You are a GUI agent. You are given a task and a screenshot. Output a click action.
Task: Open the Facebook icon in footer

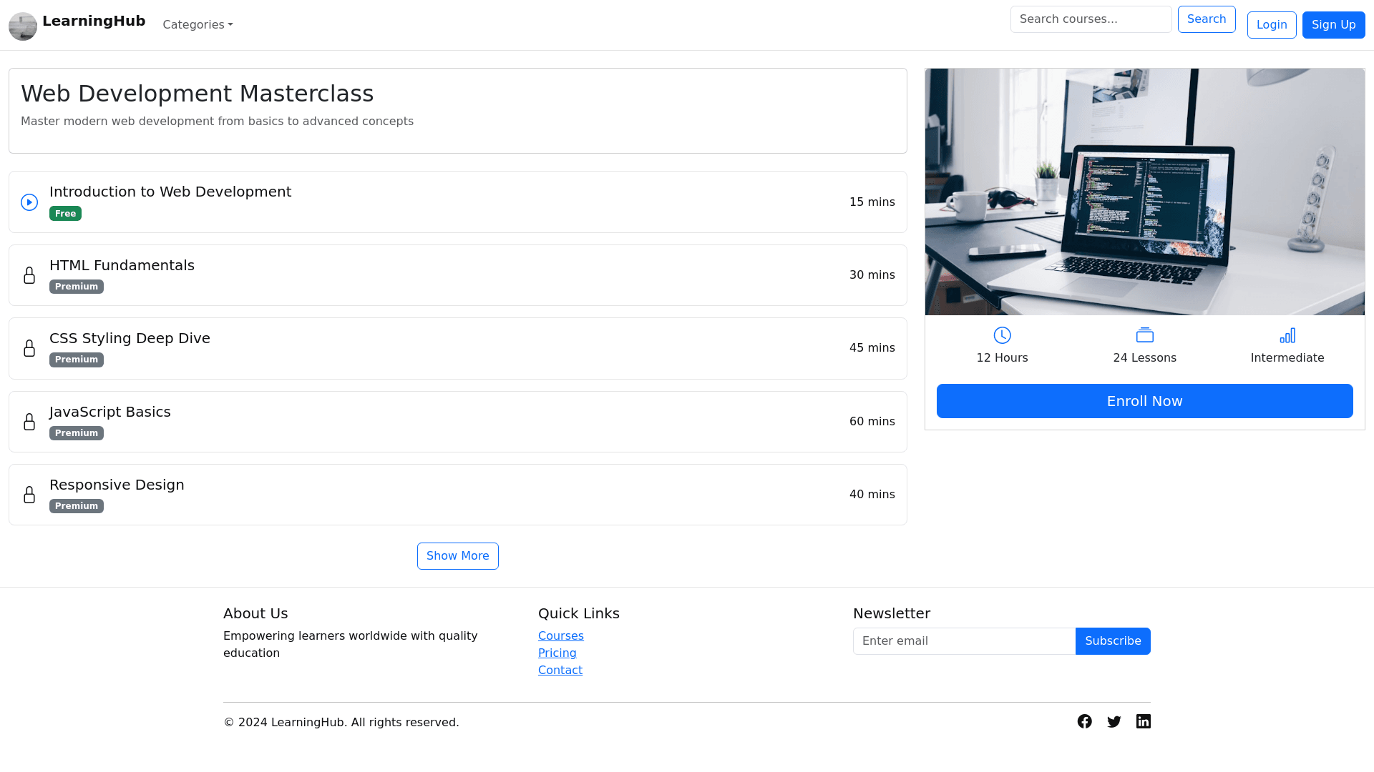(1085, 722)
